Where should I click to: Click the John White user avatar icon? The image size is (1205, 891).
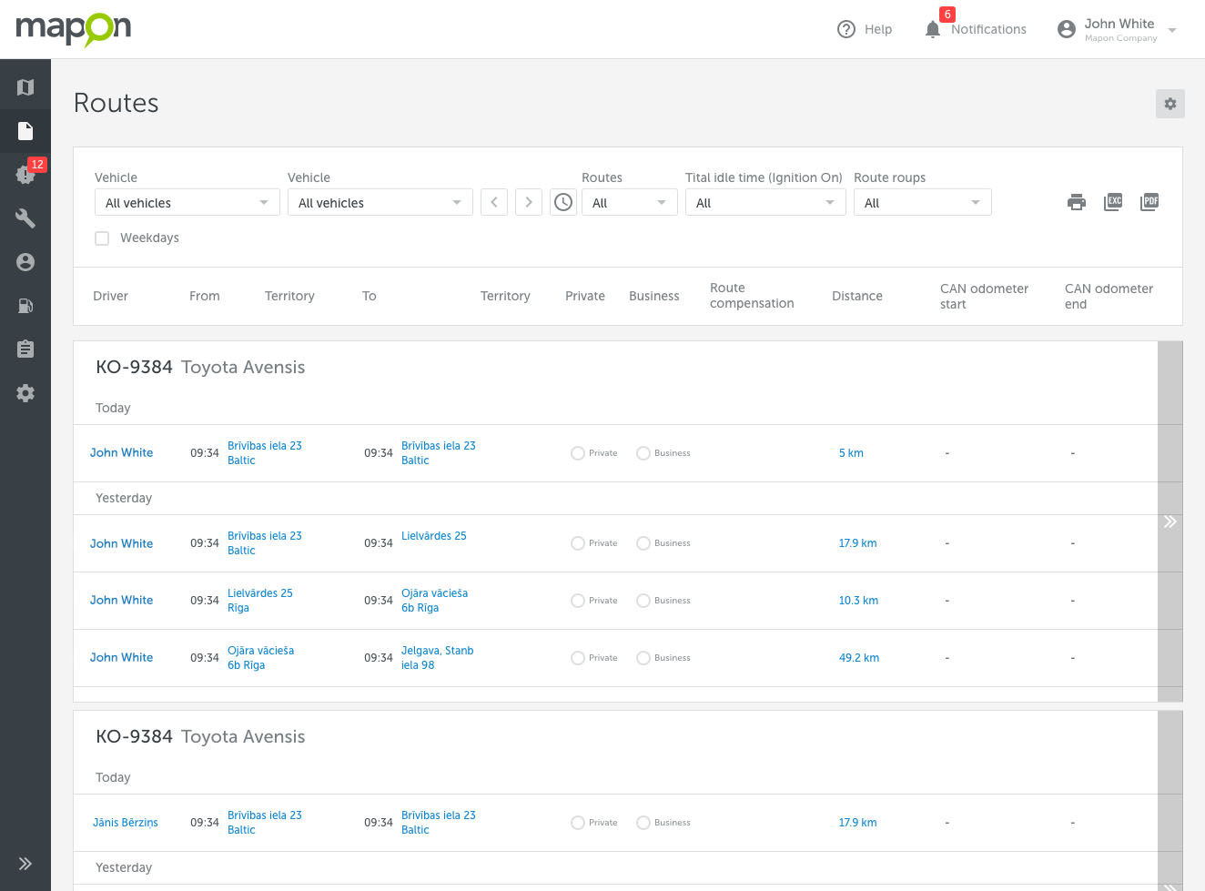[x=1067, y=29]
